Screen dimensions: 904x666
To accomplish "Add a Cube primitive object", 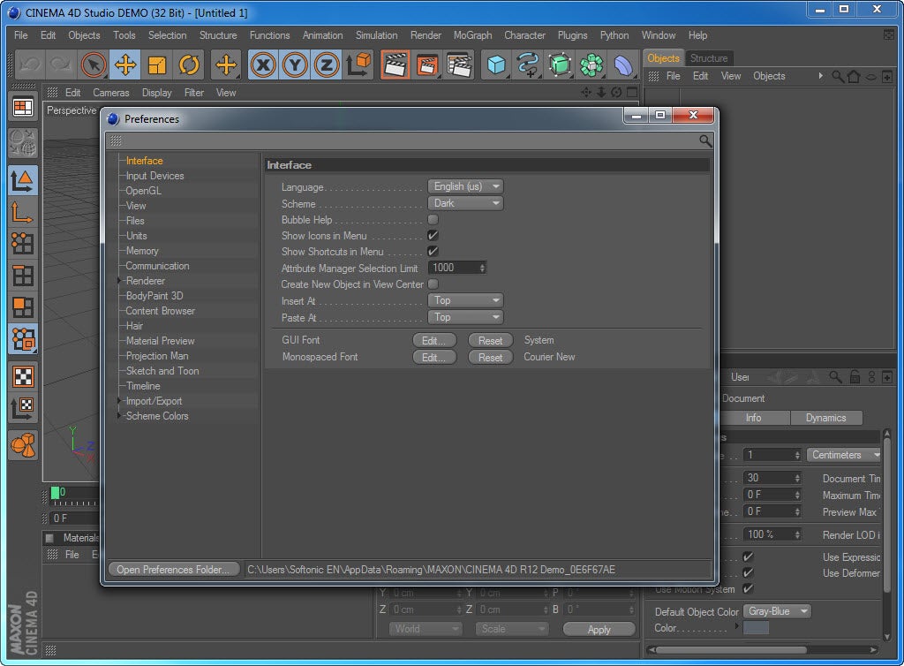I will click(x=497, y=64).
